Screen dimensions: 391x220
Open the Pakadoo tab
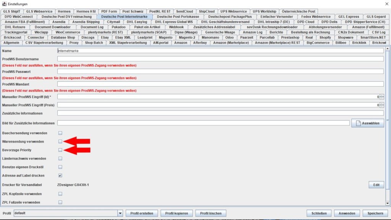[x=119, y=27]
